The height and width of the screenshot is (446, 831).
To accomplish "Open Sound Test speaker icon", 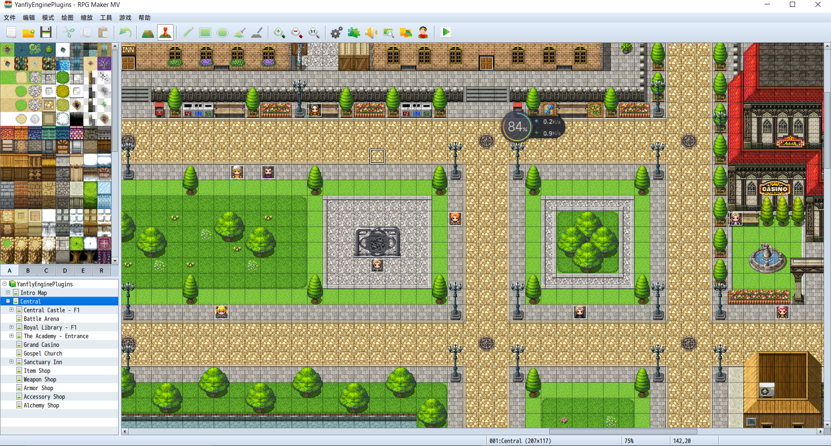I will tap(371, 32).
